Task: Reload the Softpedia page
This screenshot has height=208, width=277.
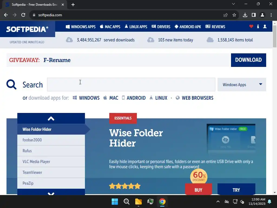Action: click(23, 15)
